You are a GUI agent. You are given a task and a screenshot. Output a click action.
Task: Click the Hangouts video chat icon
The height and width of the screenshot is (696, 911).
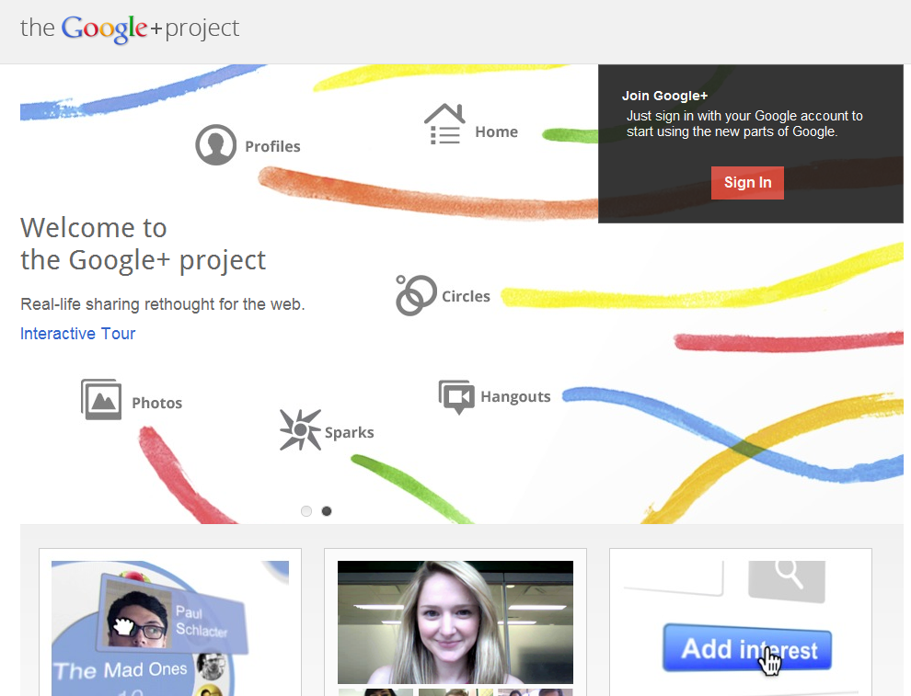pos(456,396)
